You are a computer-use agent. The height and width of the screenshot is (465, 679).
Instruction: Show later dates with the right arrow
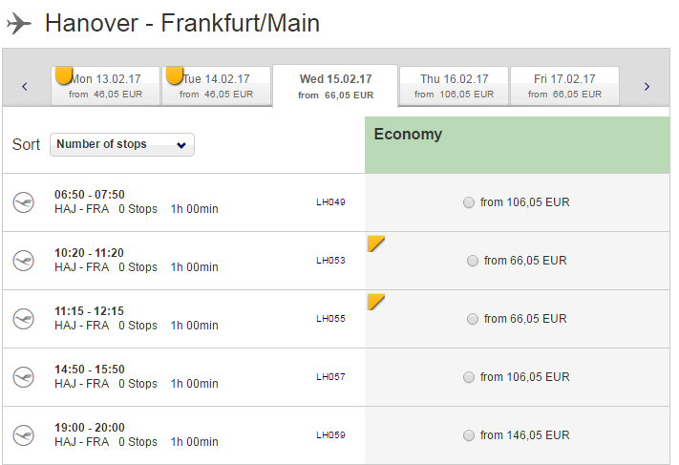647,87
